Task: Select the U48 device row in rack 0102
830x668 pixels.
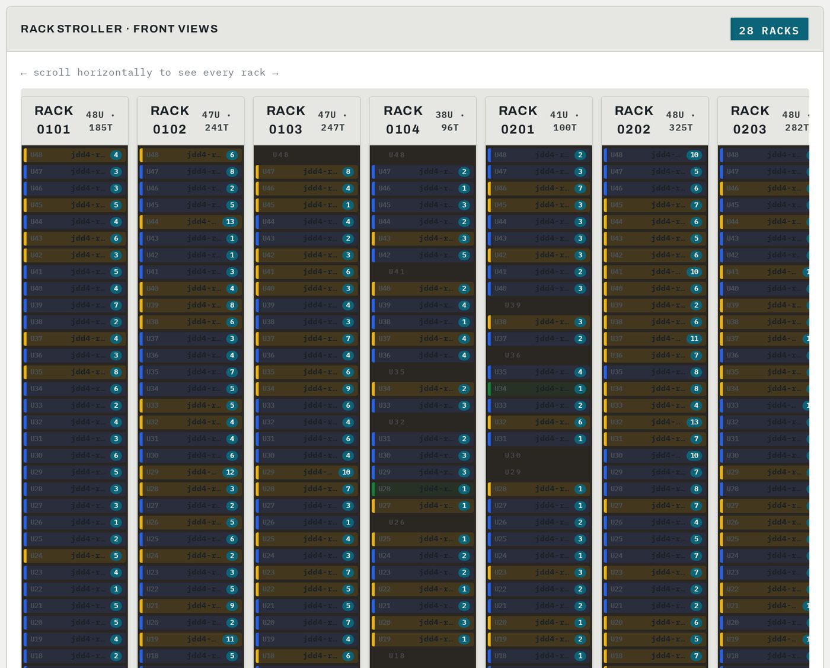Action: point(191,155)
